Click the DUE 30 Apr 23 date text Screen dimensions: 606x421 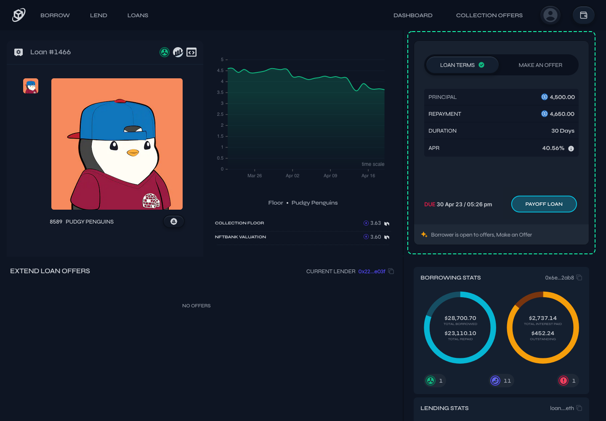[x=458, y=204]
